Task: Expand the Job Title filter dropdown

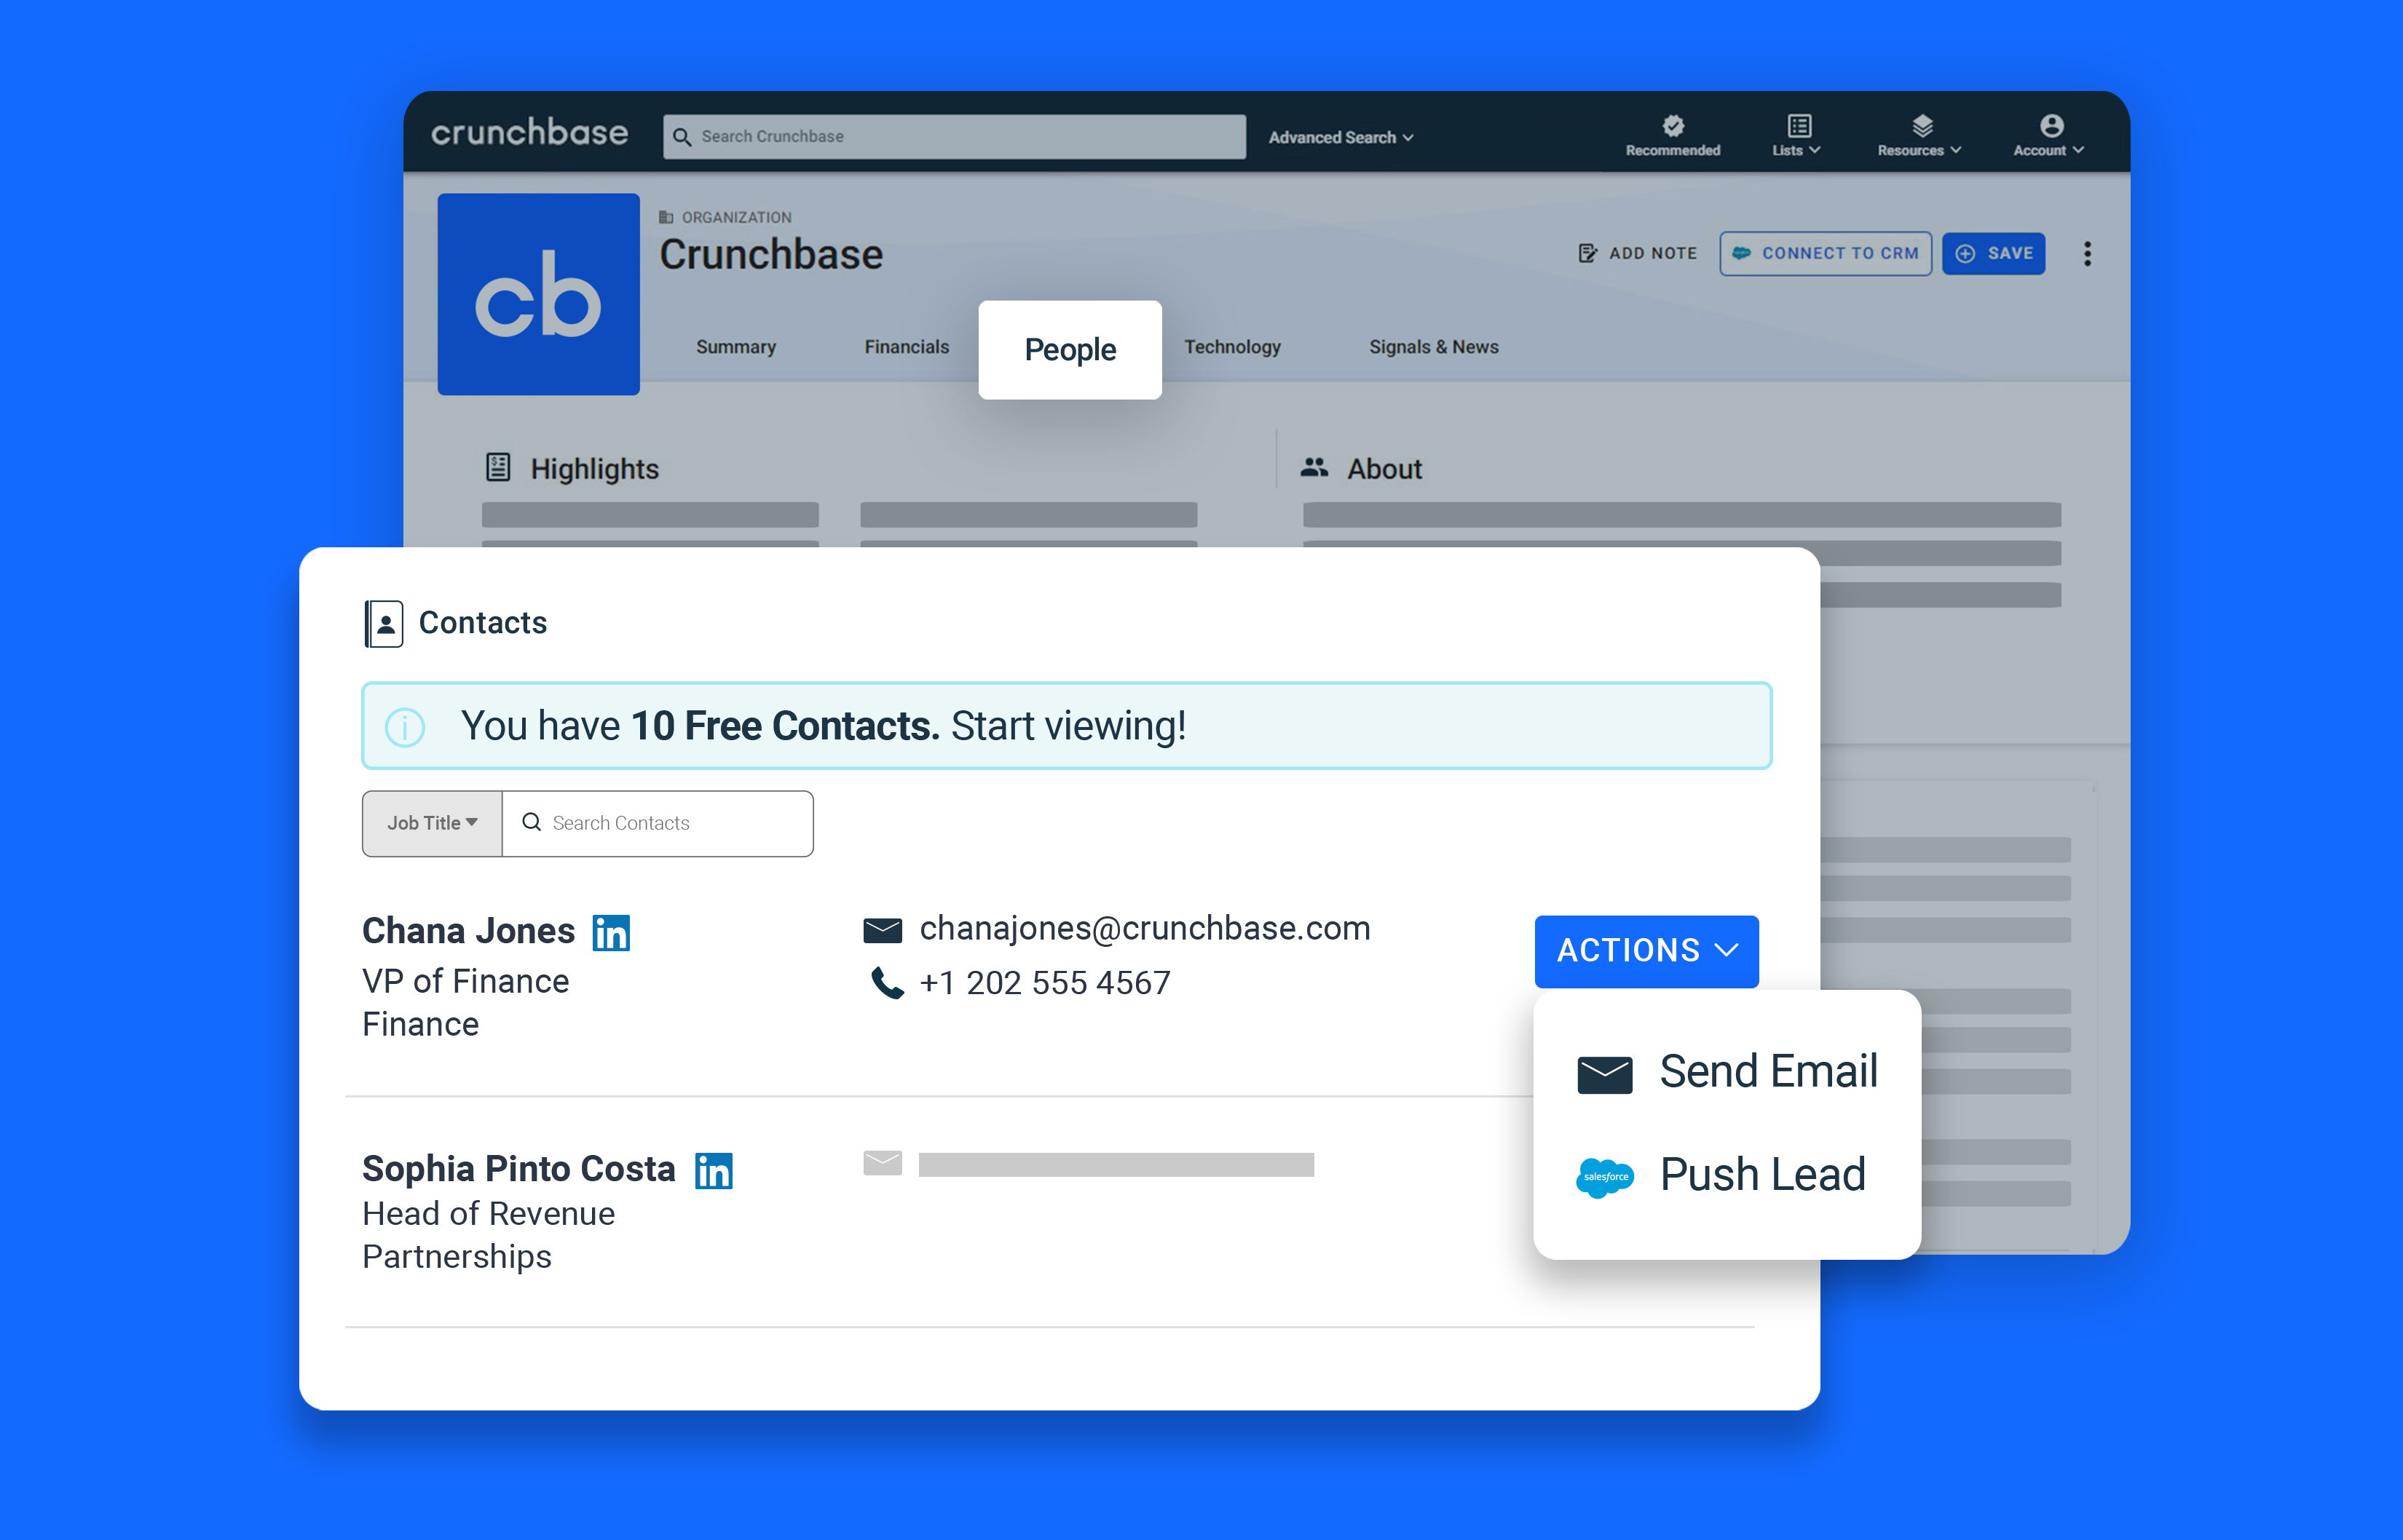Action: [433, 823]
